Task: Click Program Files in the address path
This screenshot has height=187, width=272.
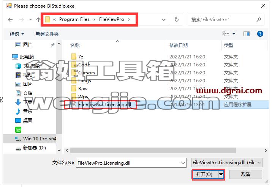Action: point(74,19)
